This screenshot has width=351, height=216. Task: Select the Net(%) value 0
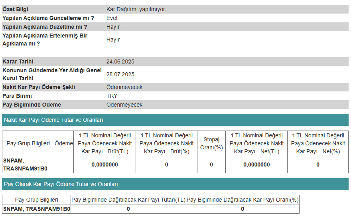tap(318, 164)
